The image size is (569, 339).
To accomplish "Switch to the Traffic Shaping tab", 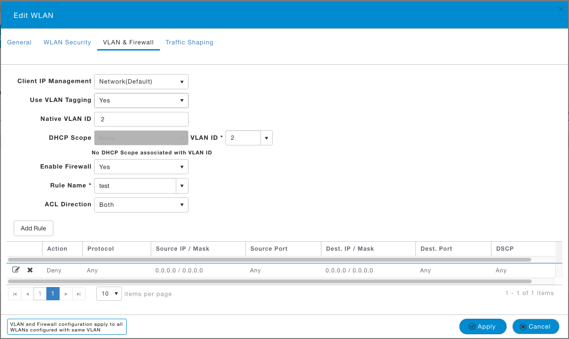I will [189, 42].
